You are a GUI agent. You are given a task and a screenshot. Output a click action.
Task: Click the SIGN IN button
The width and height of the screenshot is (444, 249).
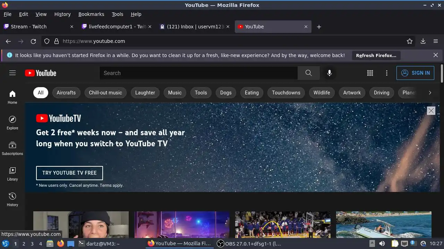415,73
